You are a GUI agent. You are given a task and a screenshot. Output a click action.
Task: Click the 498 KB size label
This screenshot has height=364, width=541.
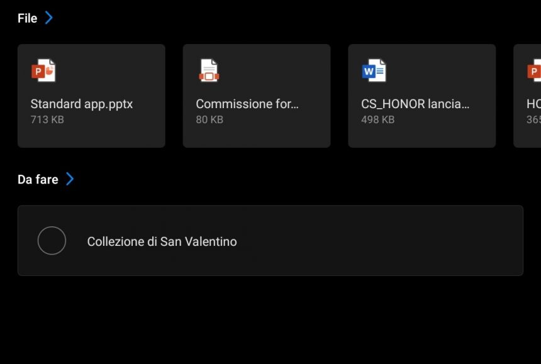point(378,119)
